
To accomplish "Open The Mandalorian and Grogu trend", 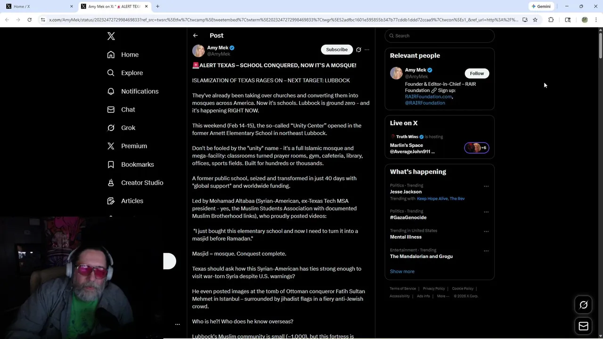I will pos(421,257).
